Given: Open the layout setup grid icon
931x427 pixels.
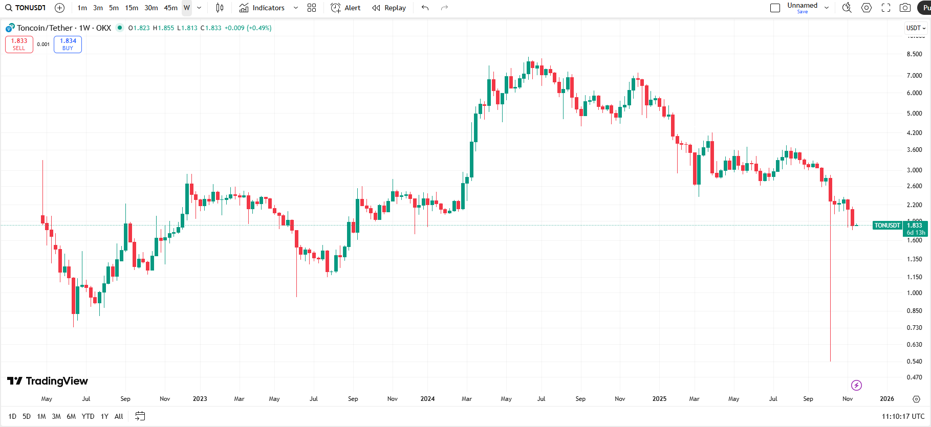Looking at the screenshot, I should point(312,8).
